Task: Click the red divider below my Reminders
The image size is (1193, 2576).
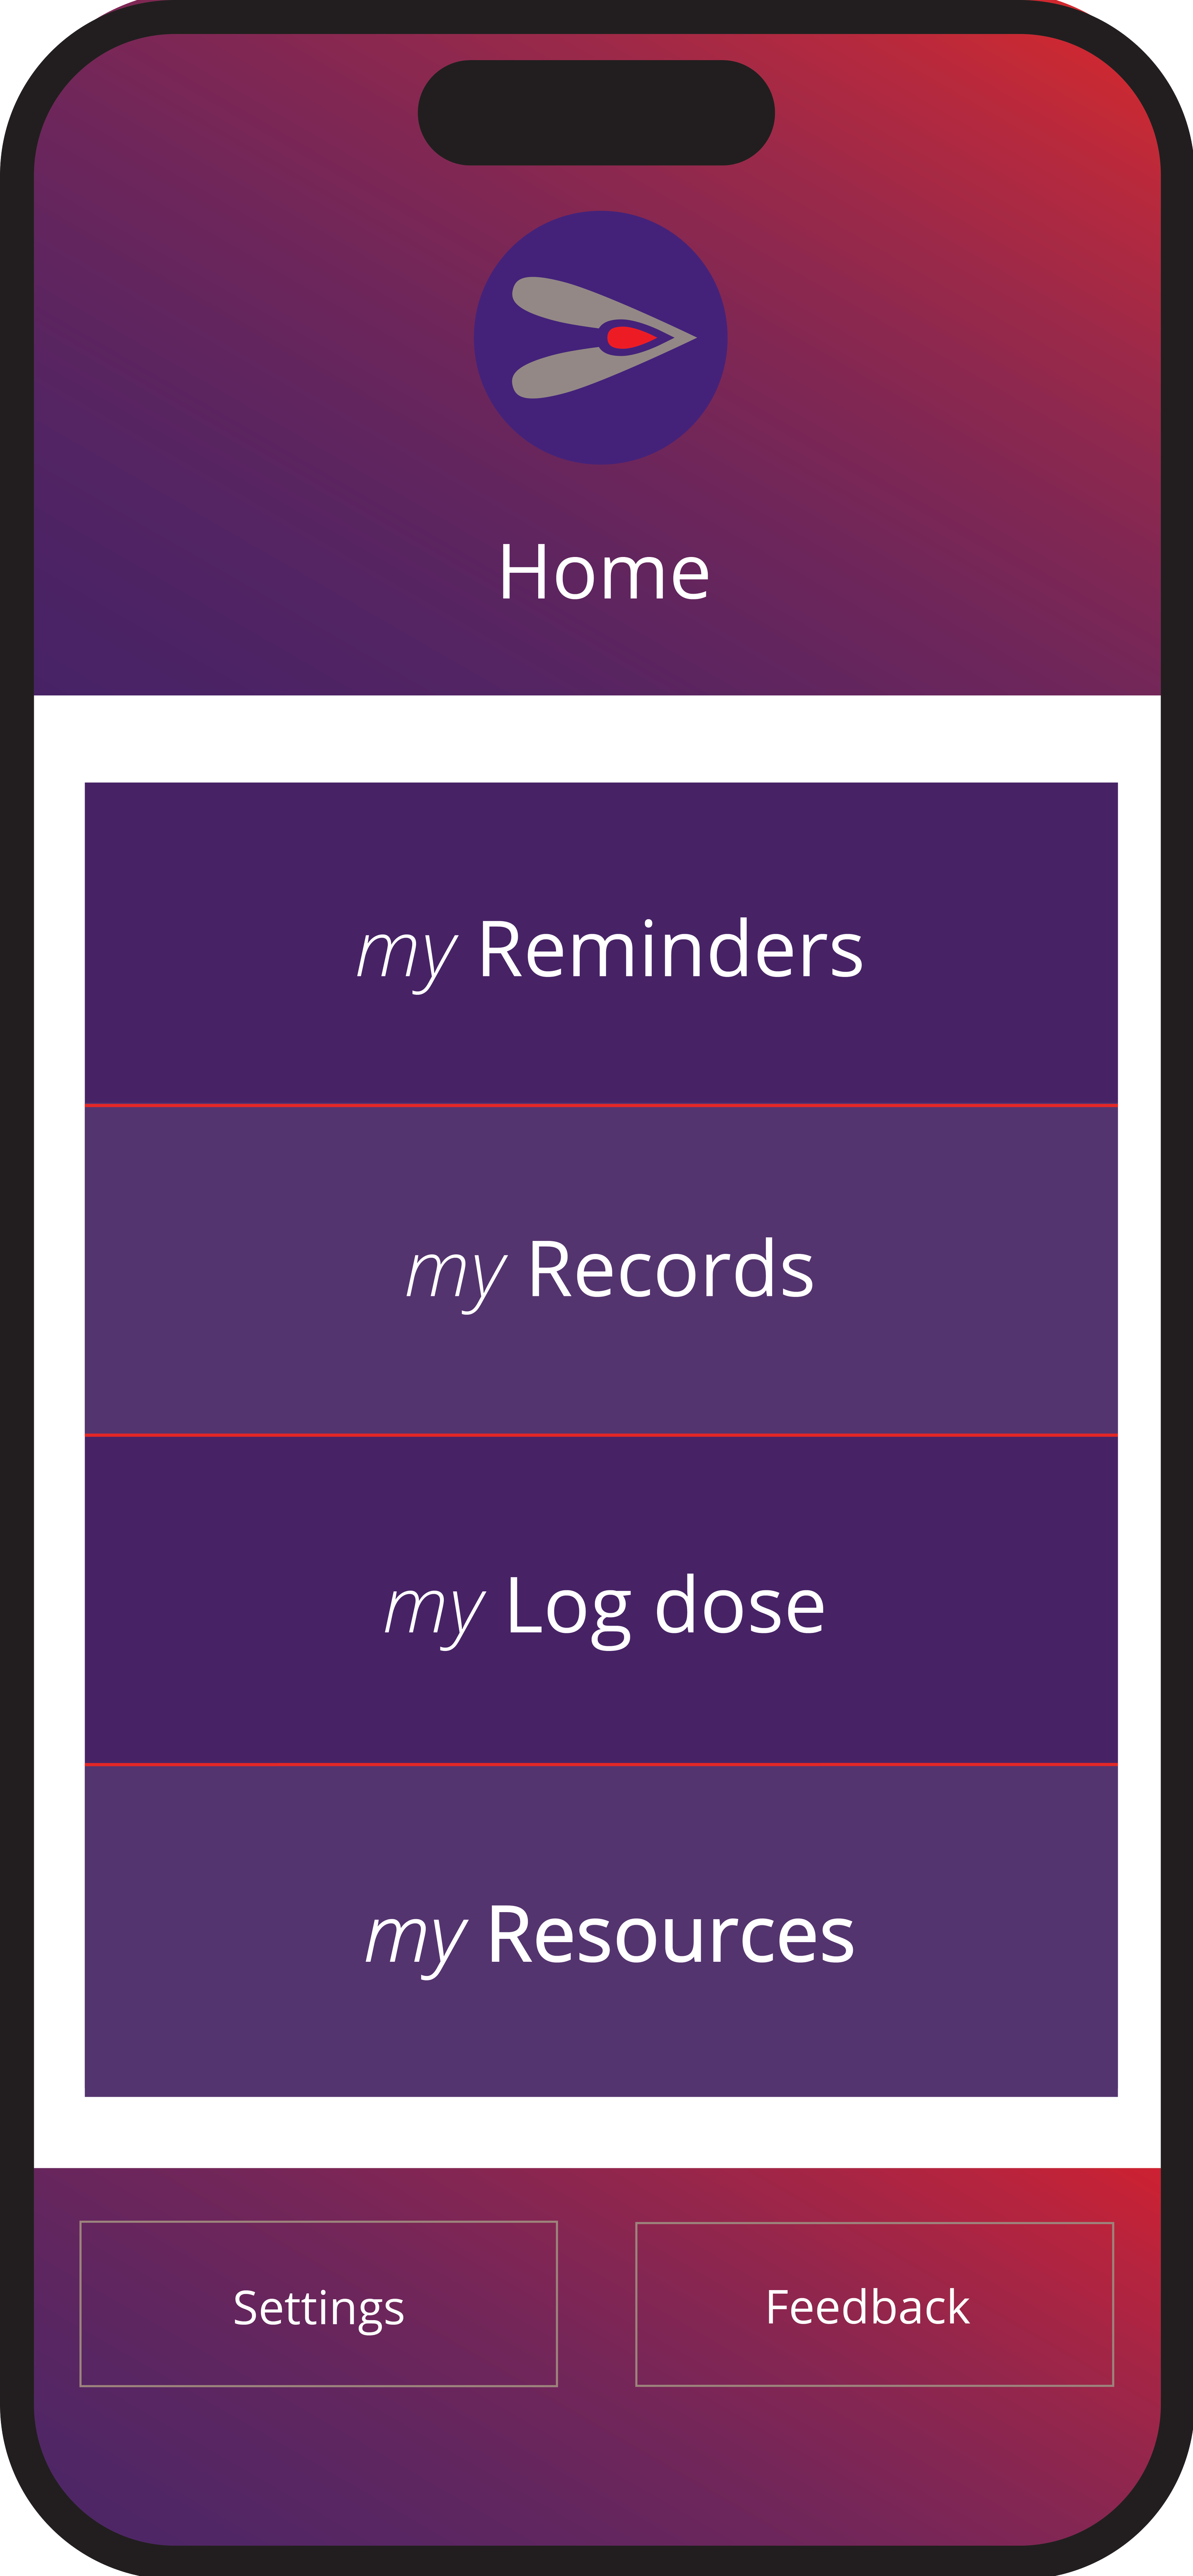Action: [601, 1105]
